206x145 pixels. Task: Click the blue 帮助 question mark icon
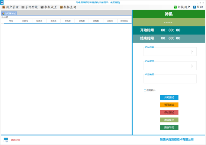[194, 7]
